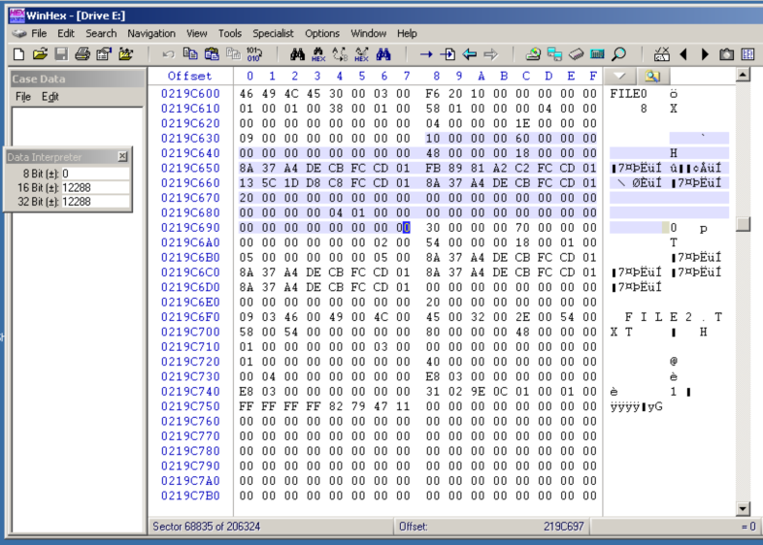This screenshot has width=763, height=545.
Task: Expand the gray dropdown arrow above text column
Action: (x=620, y=76)
